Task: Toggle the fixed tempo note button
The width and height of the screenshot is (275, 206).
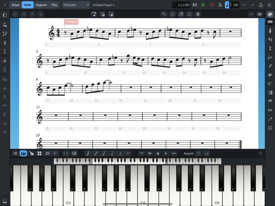Action: (227, 5)
